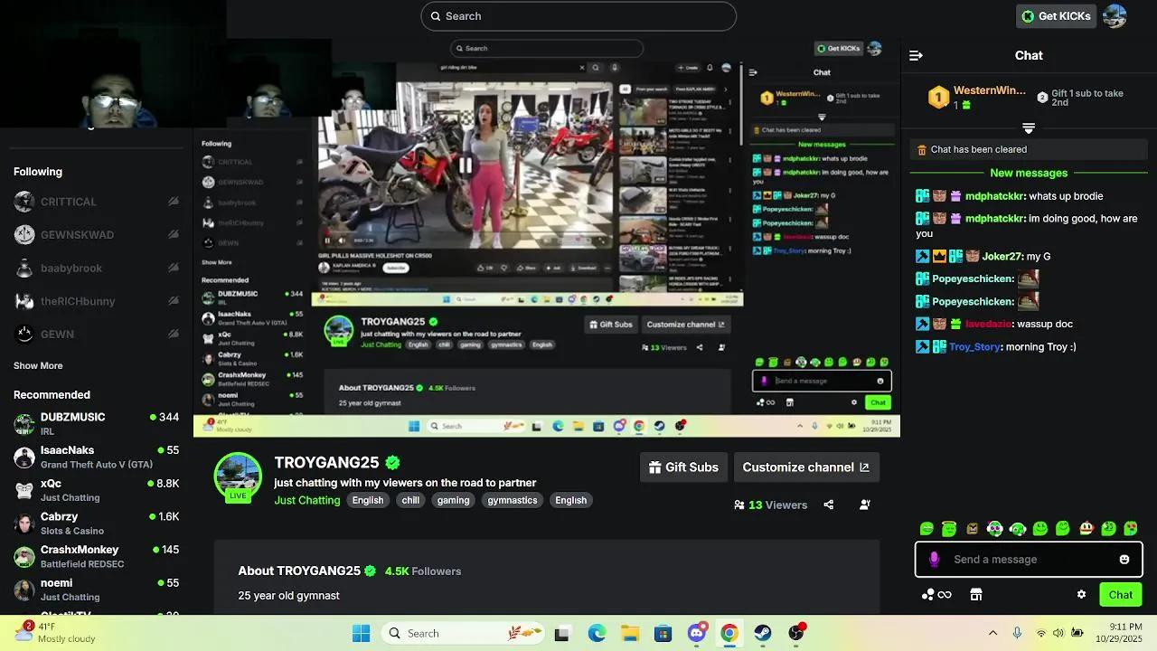This screenshot has height=651, width=1157.
Task: Show hidden system tray icons chevron
Action: click(x=992, y=634)
